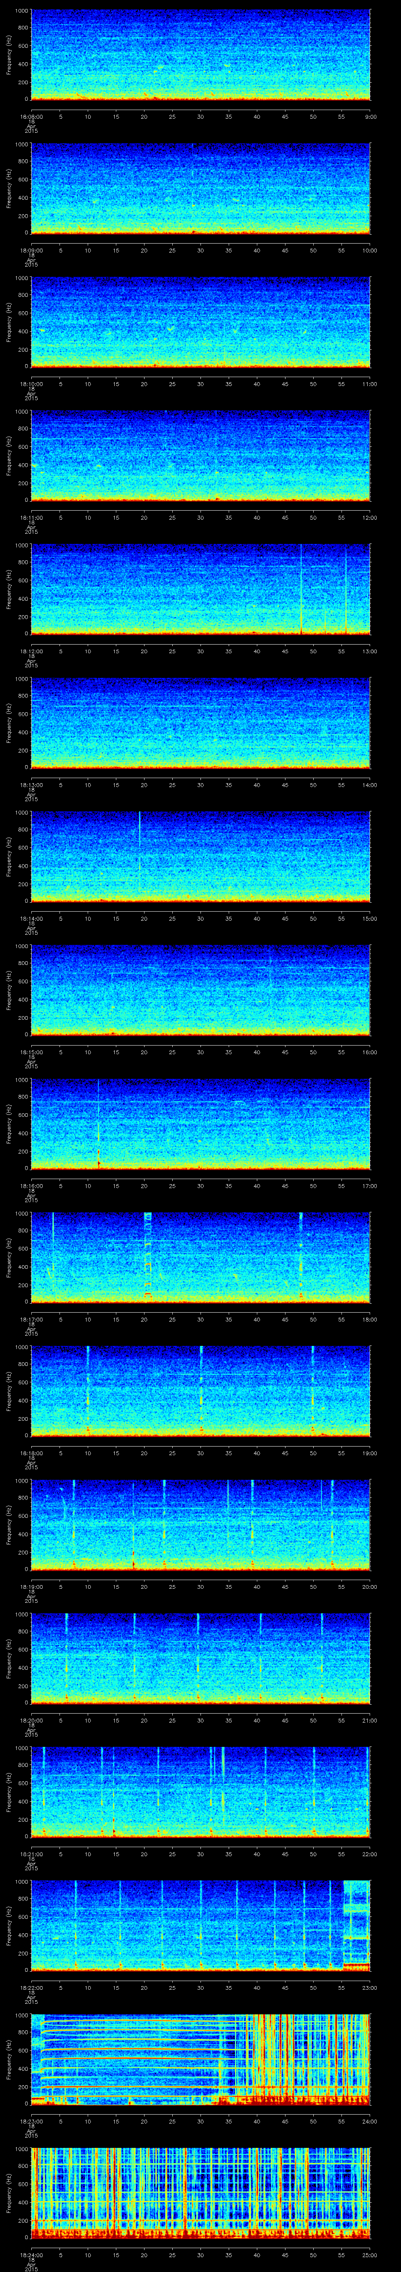Click the 18:24:00 time axis label
401x2272 pixels.
click(31, 2254)
